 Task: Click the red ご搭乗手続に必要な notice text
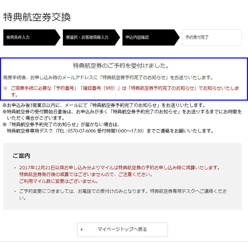click(120, 88)
